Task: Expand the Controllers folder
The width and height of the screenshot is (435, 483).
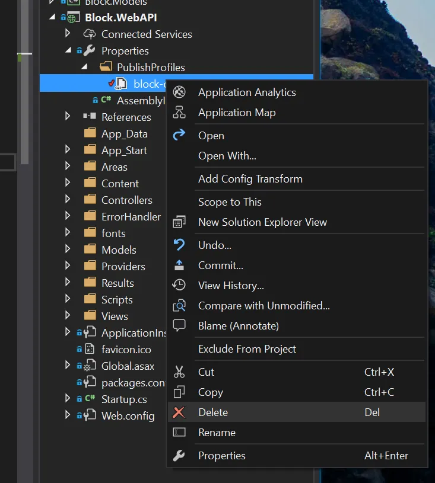Action: 68,200
